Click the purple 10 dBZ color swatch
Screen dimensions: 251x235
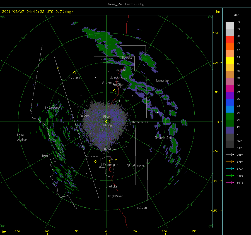pyautogui.click(x=230, y=130)
